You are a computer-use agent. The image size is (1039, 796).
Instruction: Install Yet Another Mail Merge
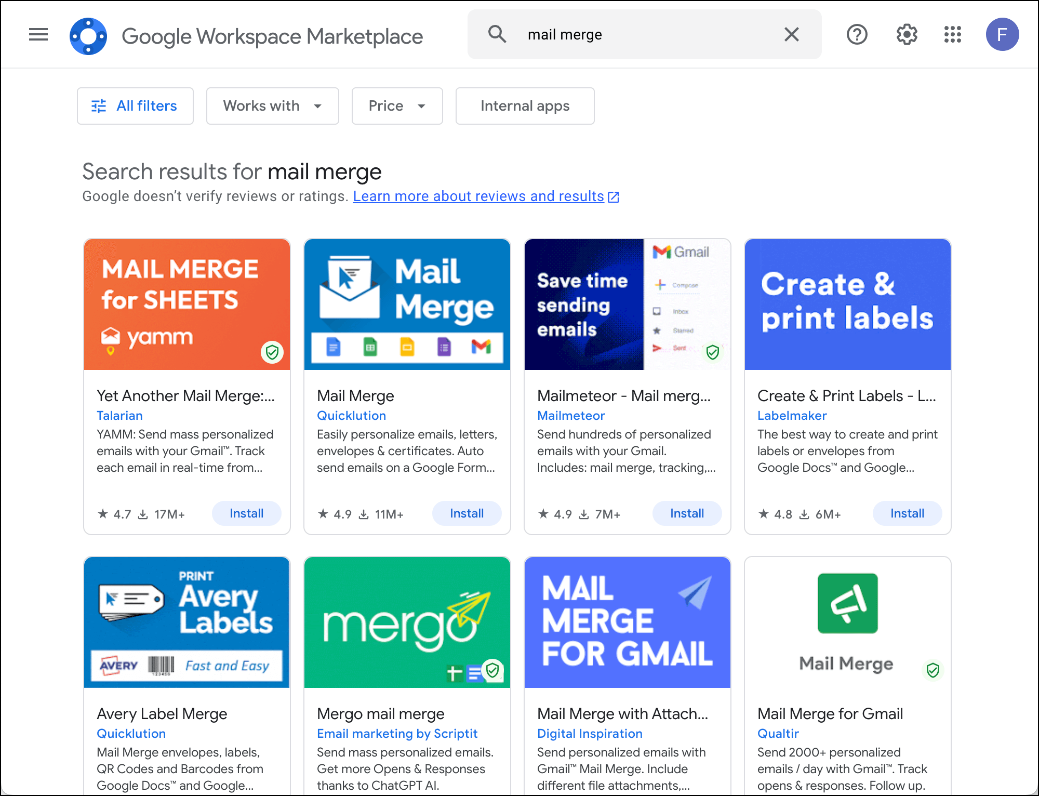(x=246, y=513)
